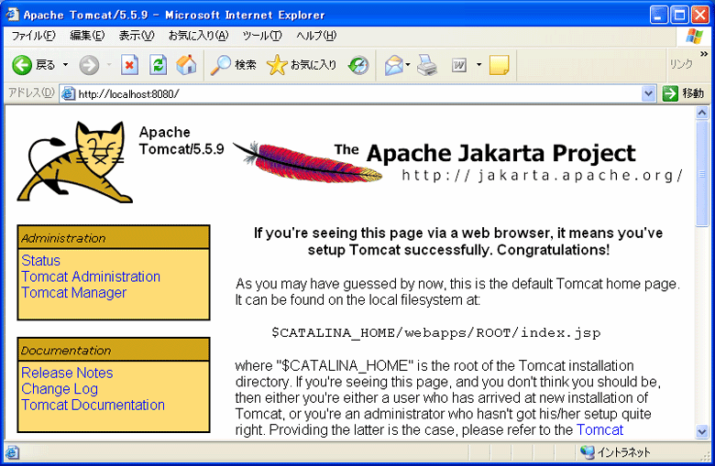Click the yellow note icon in toolbar

tap(499, 65)
